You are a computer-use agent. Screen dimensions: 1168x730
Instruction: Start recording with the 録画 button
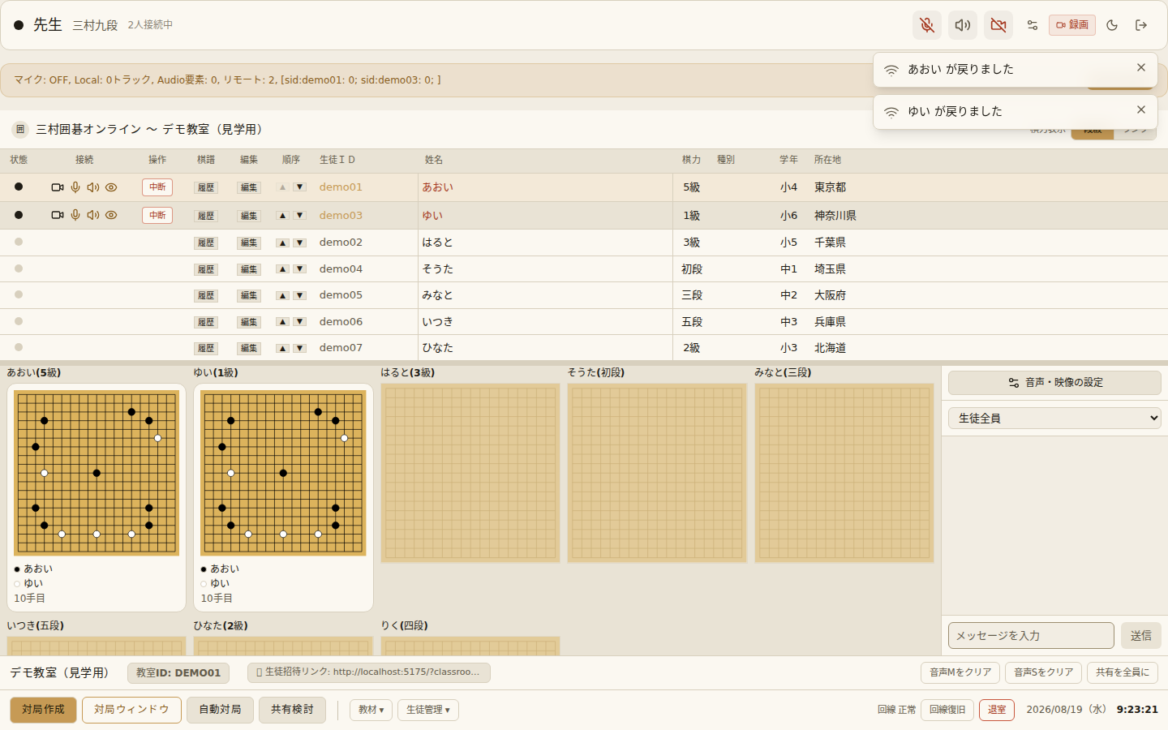1072,25
